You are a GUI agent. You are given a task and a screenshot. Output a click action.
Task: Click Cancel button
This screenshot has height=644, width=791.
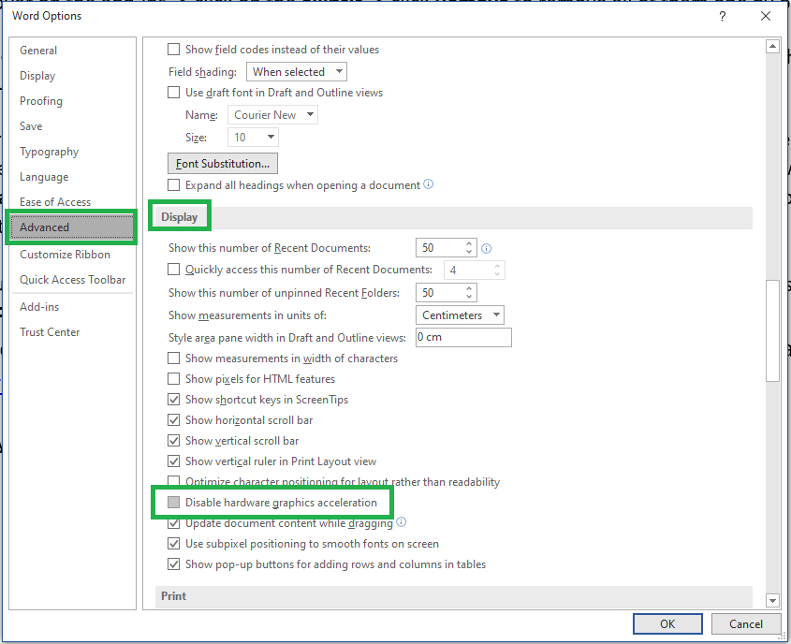coord(745,623)
